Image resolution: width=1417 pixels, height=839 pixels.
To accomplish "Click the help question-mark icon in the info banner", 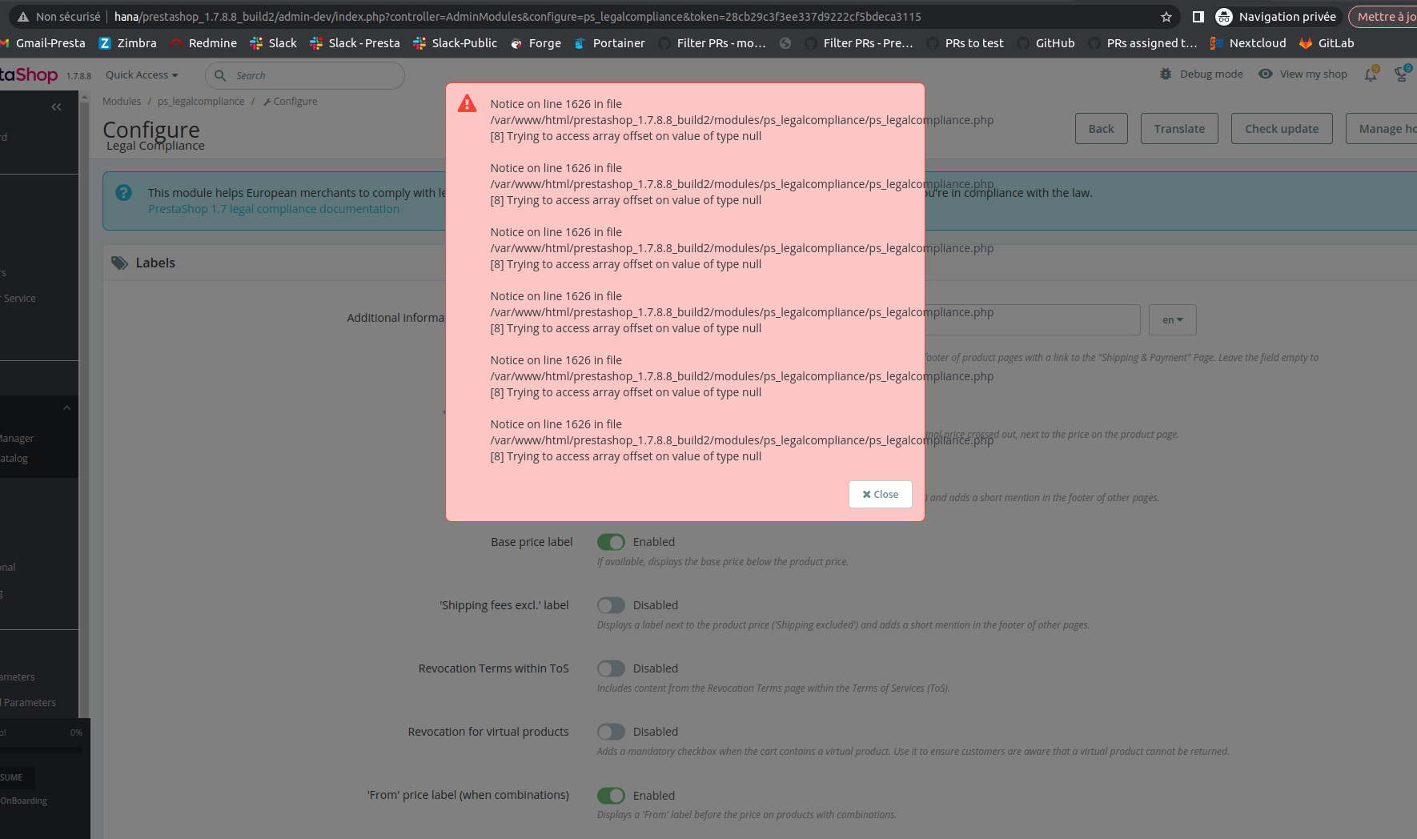I will click(x=123, y=192).
